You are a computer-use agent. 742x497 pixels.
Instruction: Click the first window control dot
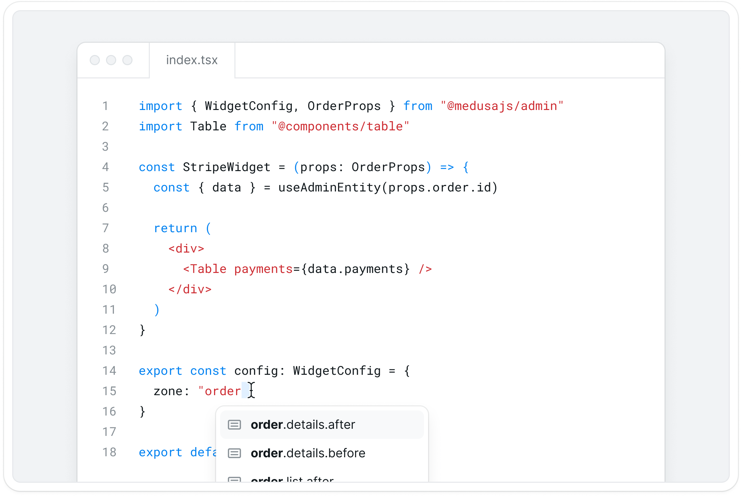(x=95, y=60)
